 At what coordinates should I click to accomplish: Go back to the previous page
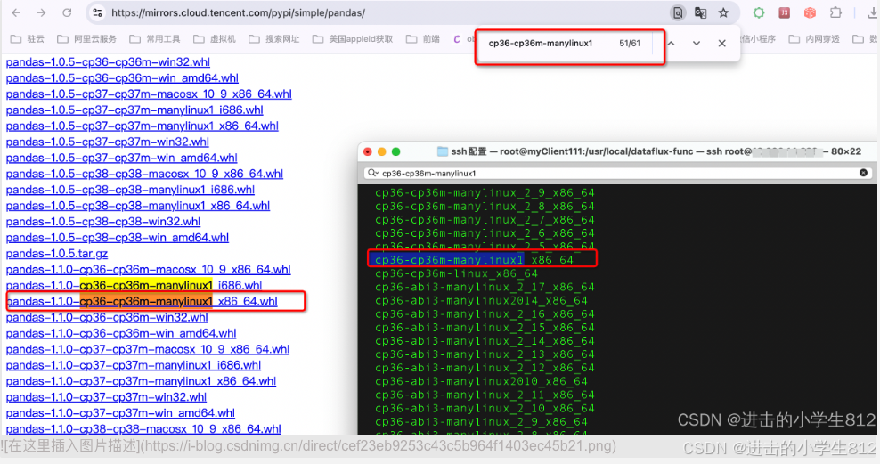(x=16, y=12)
